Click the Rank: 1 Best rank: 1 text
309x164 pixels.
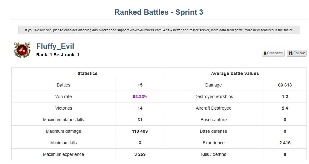pyautogui.click(x=58, y=55)
